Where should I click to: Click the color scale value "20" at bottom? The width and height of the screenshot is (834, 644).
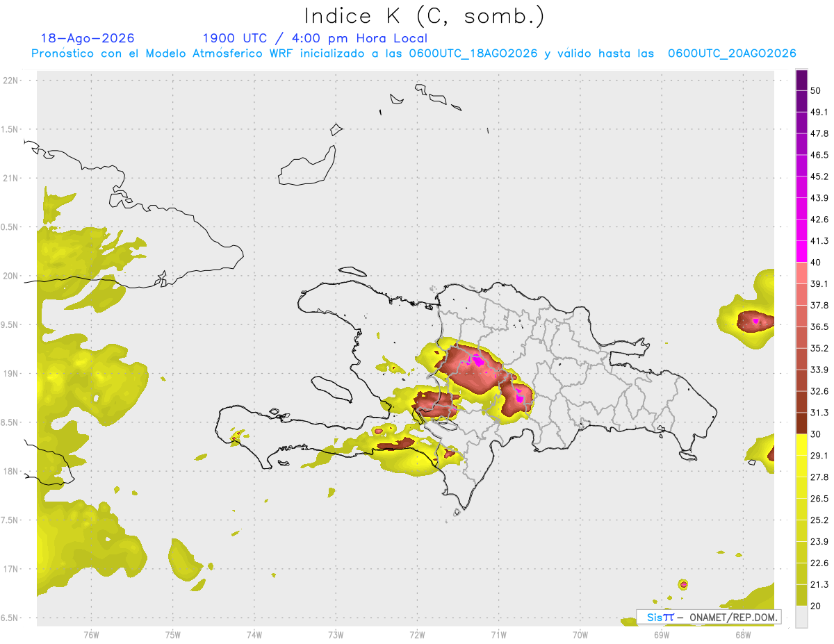[x=816, y=606]
